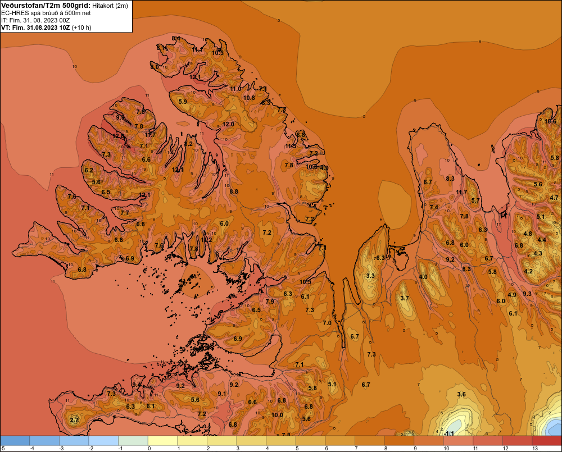562x452 pixels.
Task: Click the 11.3 temperature value
Action: (291, 147)
